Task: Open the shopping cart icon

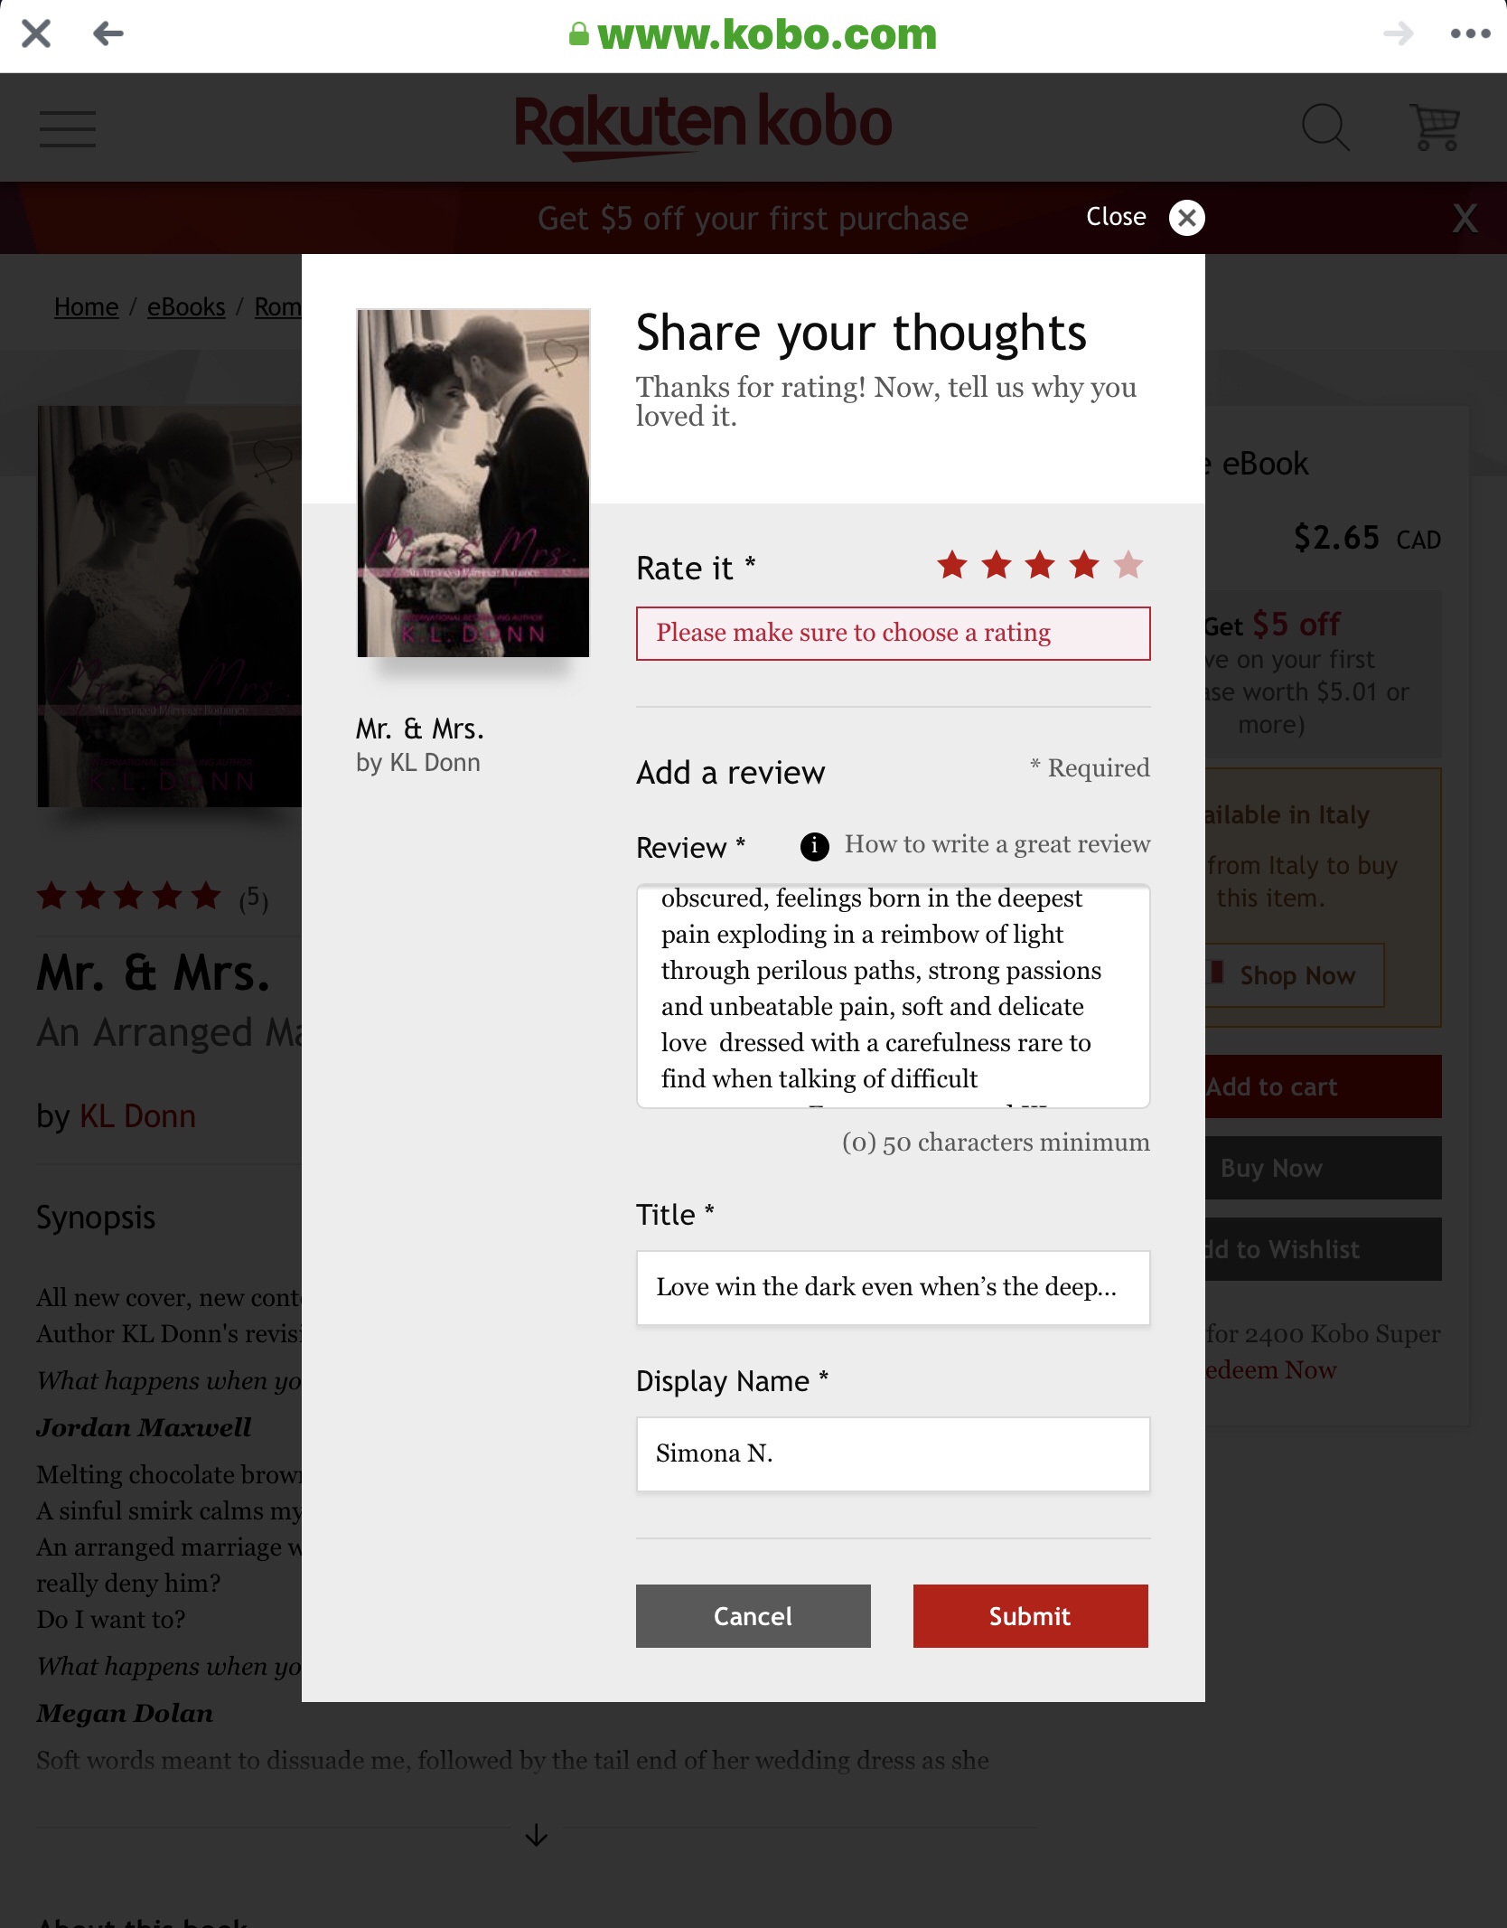Action: (1435, 127)
